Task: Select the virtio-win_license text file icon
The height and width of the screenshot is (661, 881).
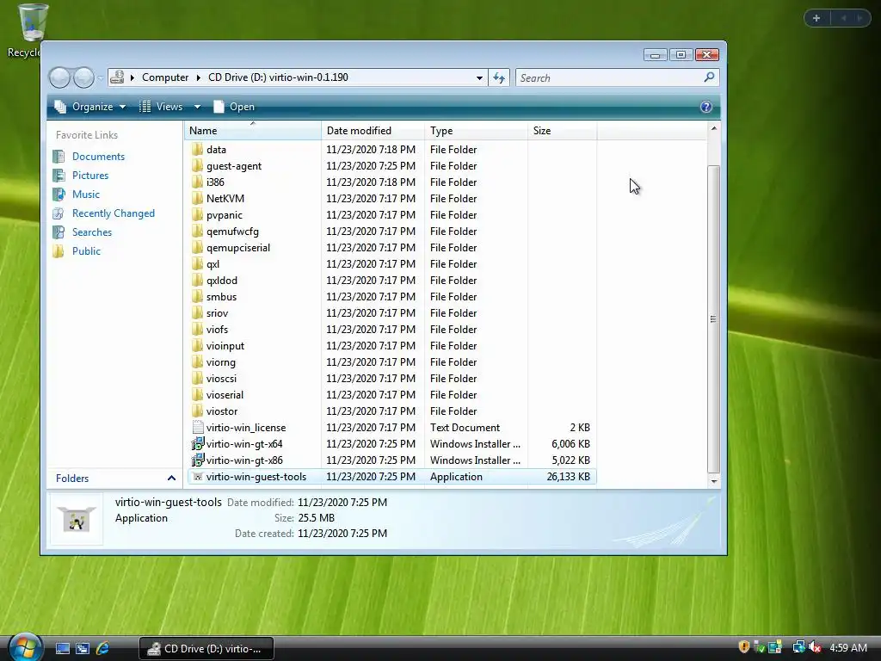Action: [197, 427]
